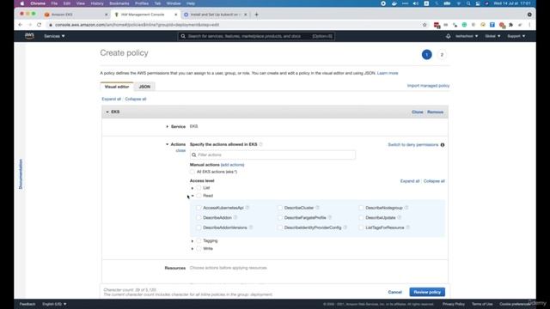Click the Apple menu icon
This screenshot has height=309, width=550.
21,3
